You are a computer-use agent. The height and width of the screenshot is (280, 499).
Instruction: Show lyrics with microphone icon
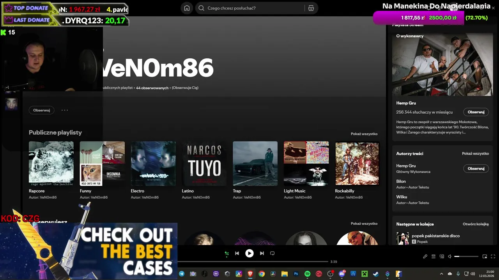[425, 256]
